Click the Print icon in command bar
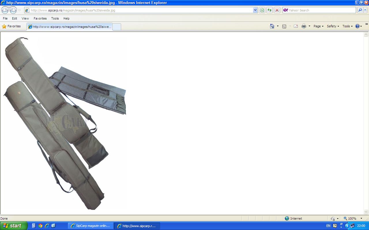369x230 pixels. (304, 26)
